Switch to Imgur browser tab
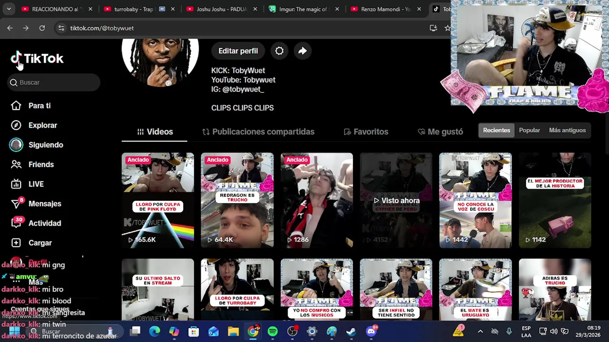This screenshot has height=342, width=609. pyautogui.click(x=304, y=9)
